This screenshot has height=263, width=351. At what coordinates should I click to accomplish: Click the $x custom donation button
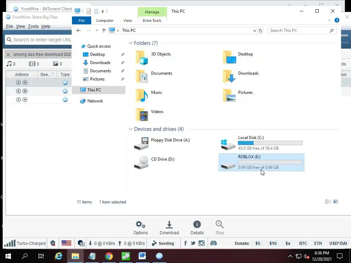(288, 243)
